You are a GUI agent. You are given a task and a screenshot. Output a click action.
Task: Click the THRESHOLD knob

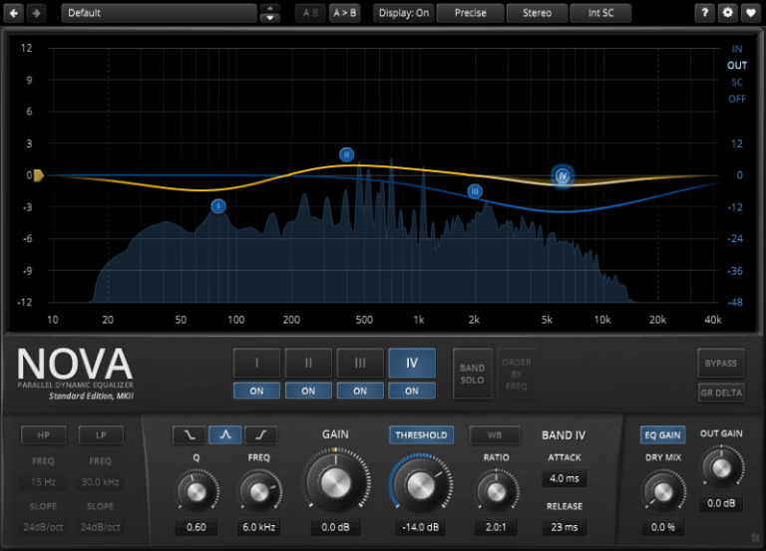tap(420, 485)
